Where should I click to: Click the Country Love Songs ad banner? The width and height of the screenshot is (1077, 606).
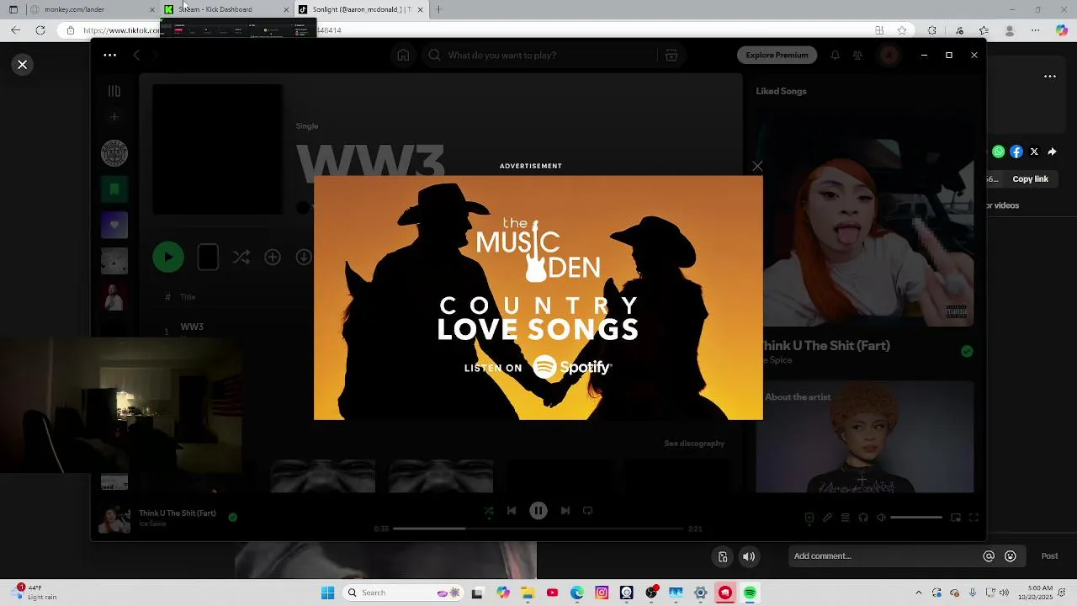[x=538, y=297]
